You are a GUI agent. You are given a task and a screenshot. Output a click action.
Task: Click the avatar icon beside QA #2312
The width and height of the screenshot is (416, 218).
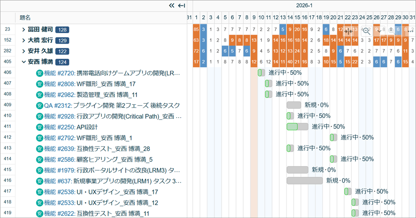point(40,105)
